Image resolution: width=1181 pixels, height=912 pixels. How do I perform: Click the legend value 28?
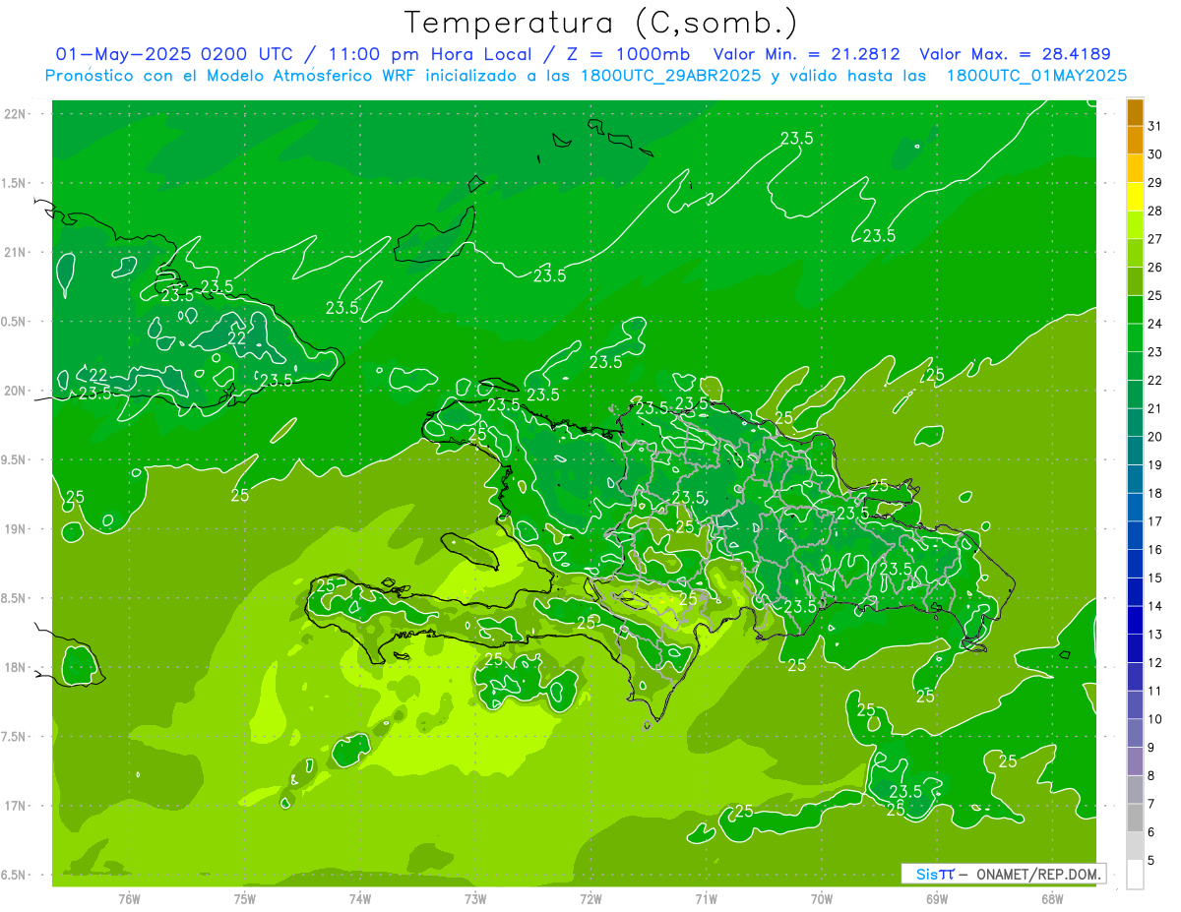[1154, 211]
